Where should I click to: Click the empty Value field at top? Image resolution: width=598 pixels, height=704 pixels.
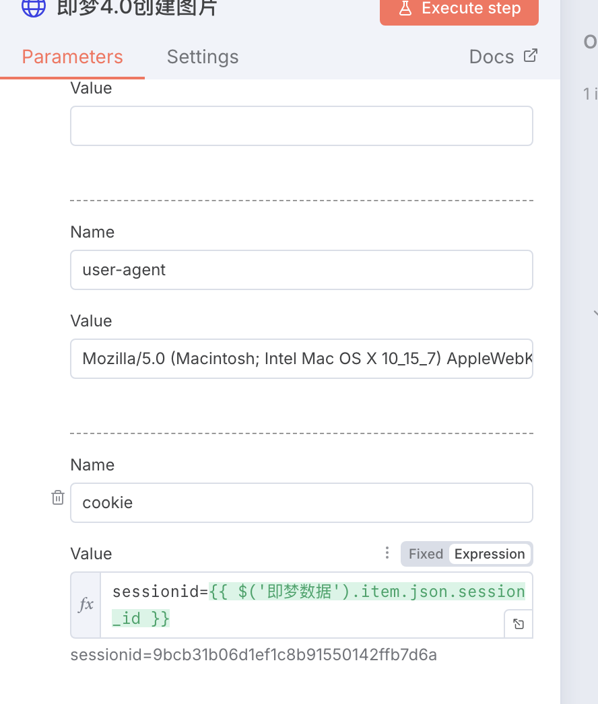pos(302,126)
